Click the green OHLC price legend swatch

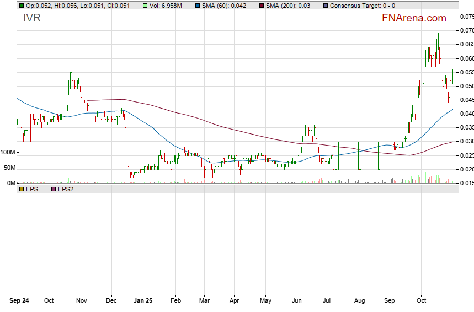[x=22, y=6]
